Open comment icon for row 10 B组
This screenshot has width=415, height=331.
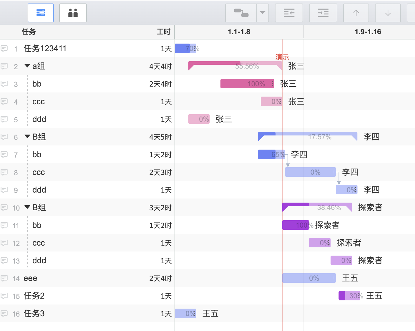click(x=4, y=207)
